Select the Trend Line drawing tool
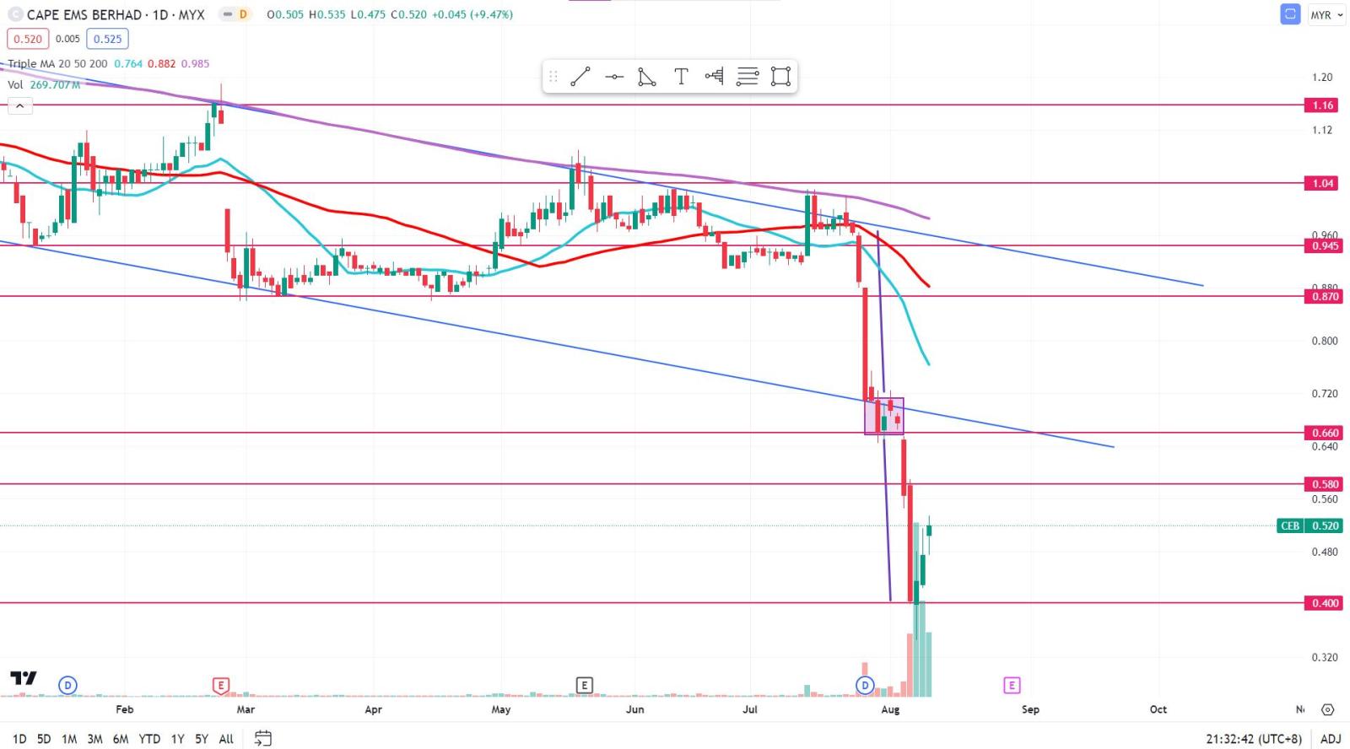The width and height of the screenshot is (1350, 749). [580, 77]
